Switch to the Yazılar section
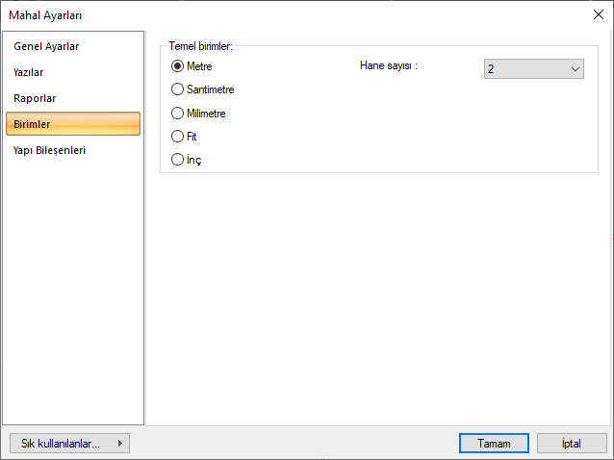Image resolution: width=614 pixels, height=460 pixels. 29,72
